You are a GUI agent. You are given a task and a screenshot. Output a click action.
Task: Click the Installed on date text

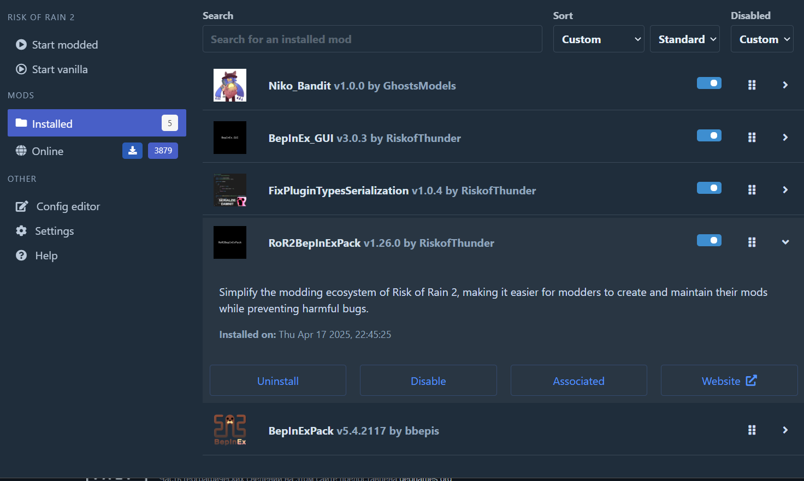pyautogui.click(x=305, y=335)
